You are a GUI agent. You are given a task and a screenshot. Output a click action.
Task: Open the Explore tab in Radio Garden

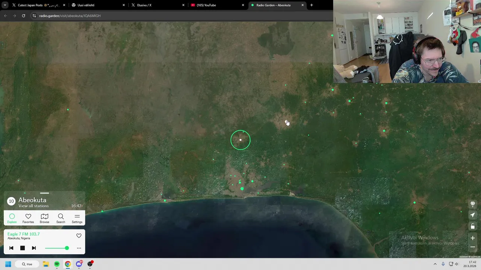12,218
